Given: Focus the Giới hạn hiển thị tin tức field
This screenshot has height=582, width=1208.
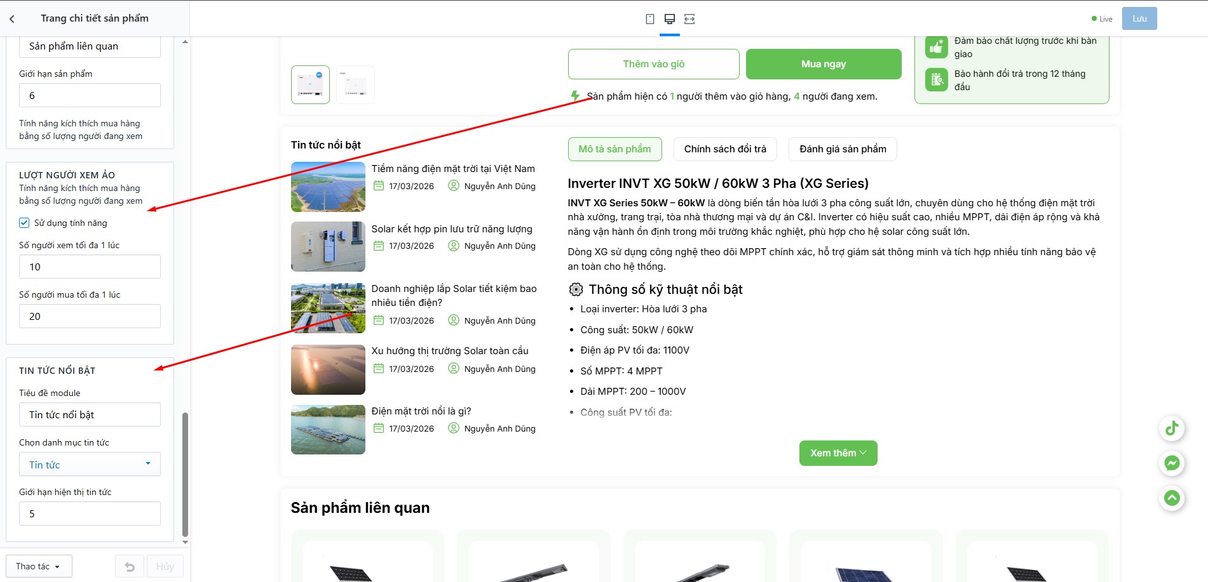Looking at the screenshot, I should pos(90,513).
